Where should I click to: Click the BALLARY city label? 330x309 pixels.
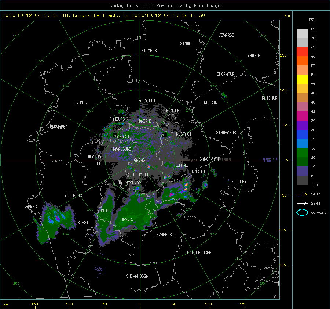[x=239, y=182]
